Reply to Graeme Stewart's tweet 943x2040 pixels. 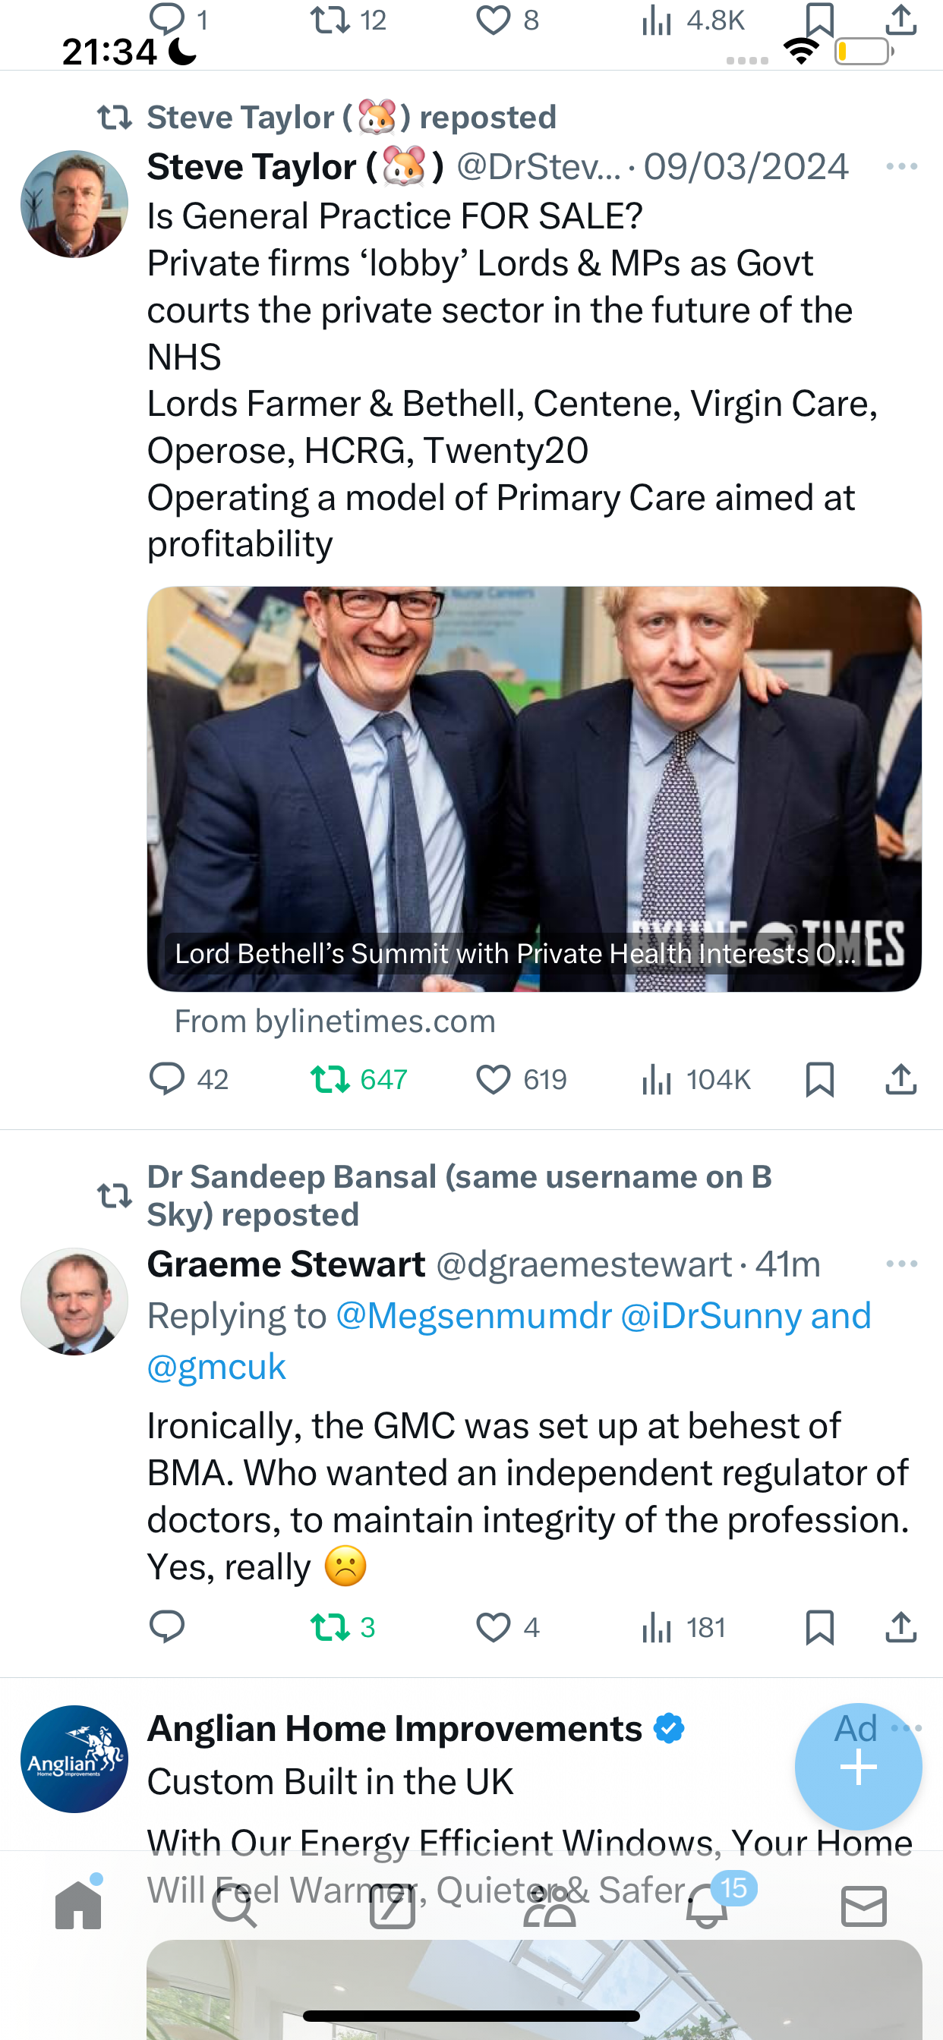tap(167, 1627)
